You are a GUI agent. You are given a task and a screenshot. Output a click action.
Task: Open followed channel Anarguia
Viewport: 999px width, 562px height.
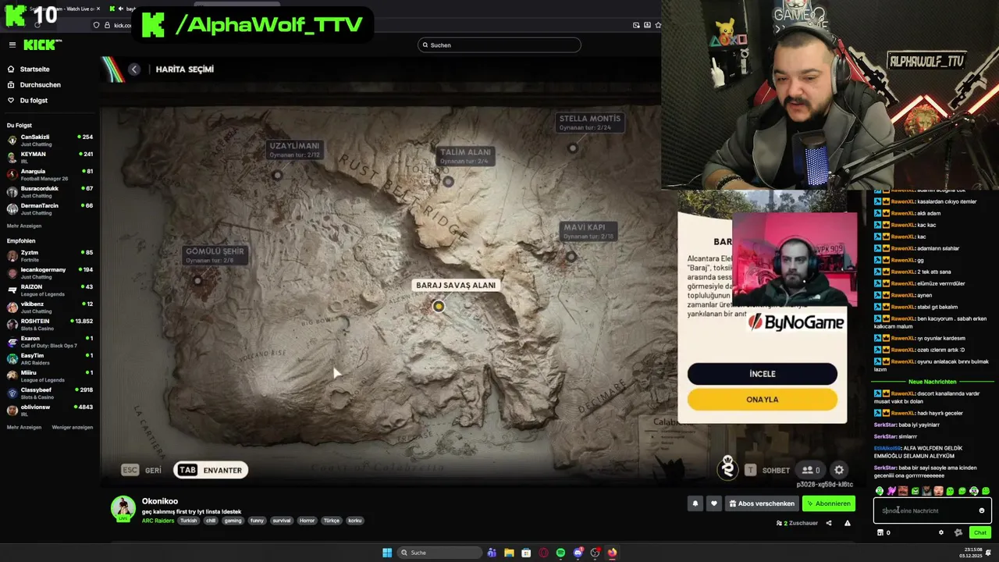tap(50, 174)
